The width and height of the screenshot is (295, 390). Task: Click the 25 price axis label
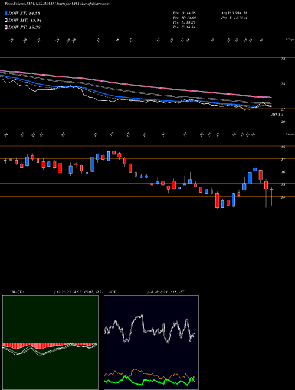[x=283, y=59]
